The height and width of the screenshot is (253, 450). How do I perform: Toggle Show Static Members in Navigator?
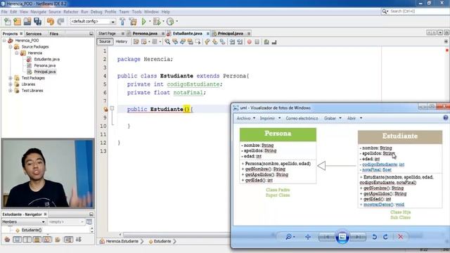27,239
